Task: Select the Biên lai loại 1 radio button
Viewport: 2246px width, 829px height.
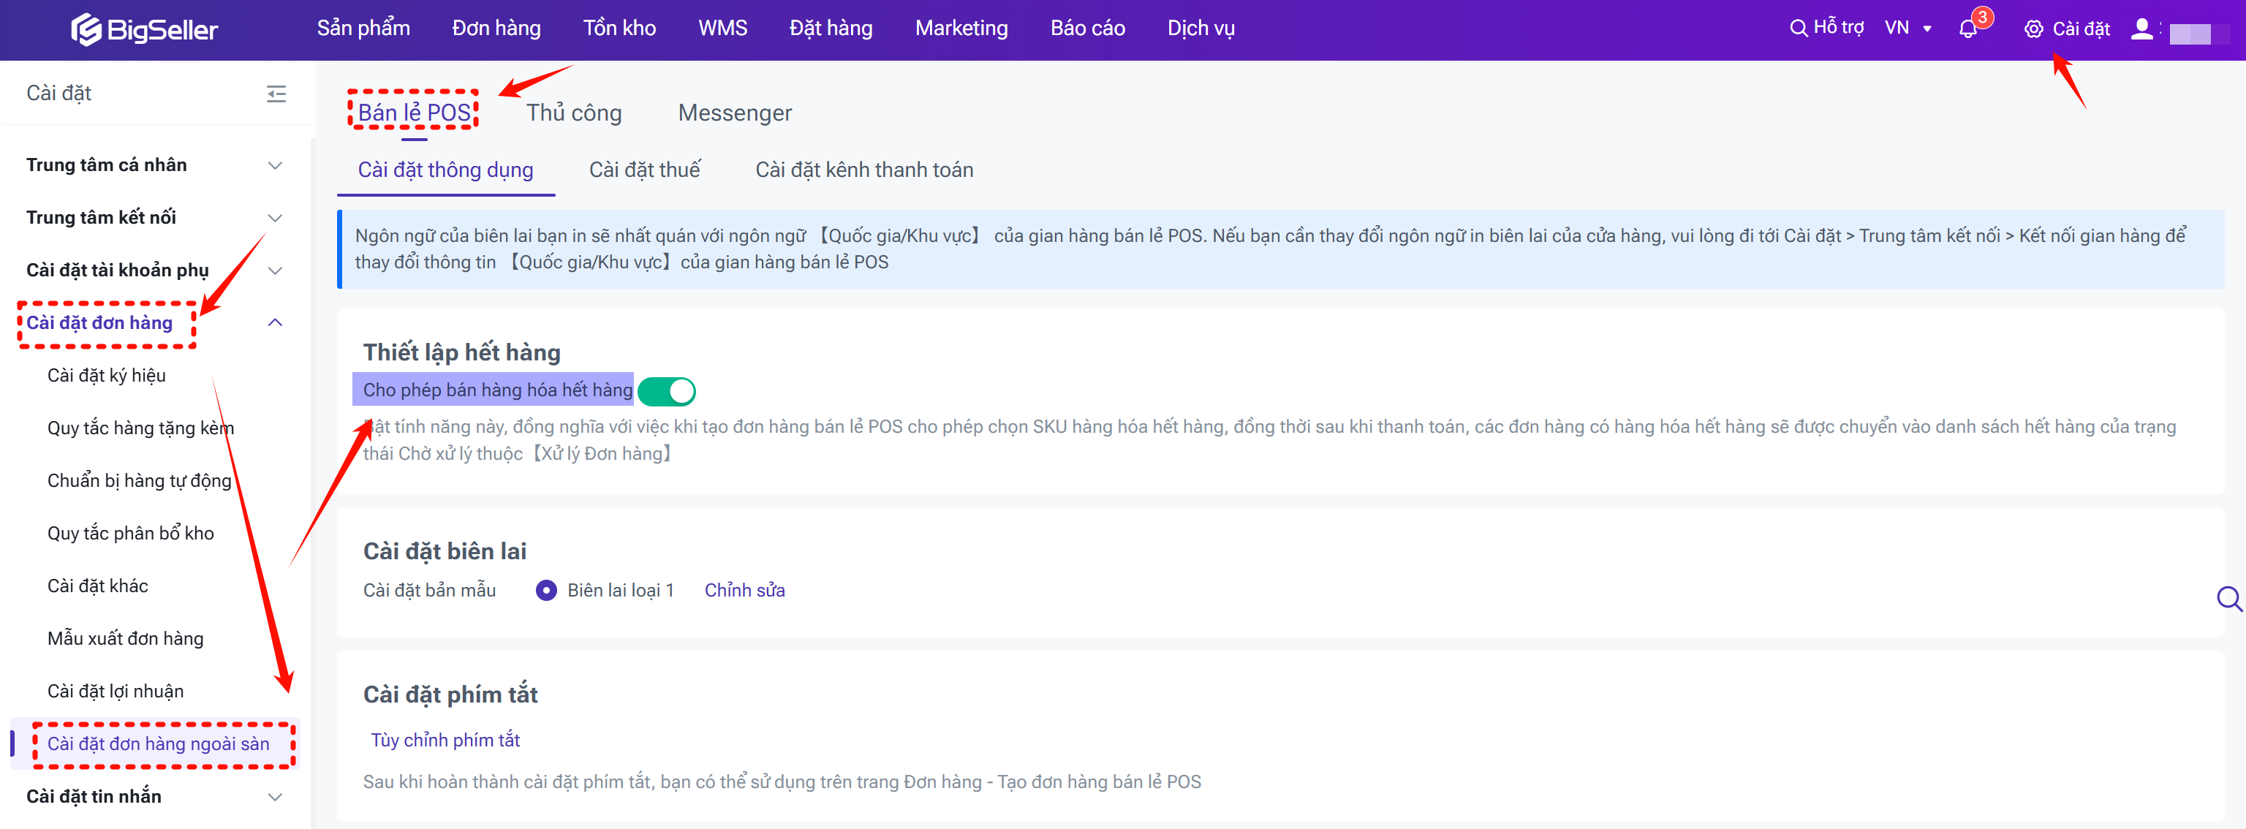Action: point(546,591)
